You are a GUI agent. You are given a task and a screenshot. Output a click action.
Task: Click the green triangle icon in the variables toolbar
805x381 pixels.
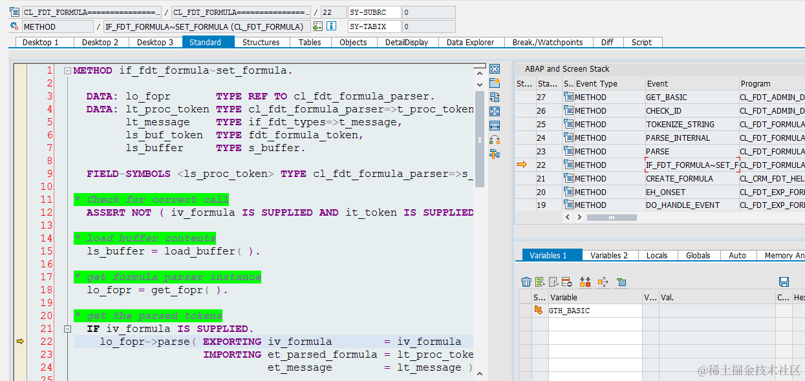point(621,282)
